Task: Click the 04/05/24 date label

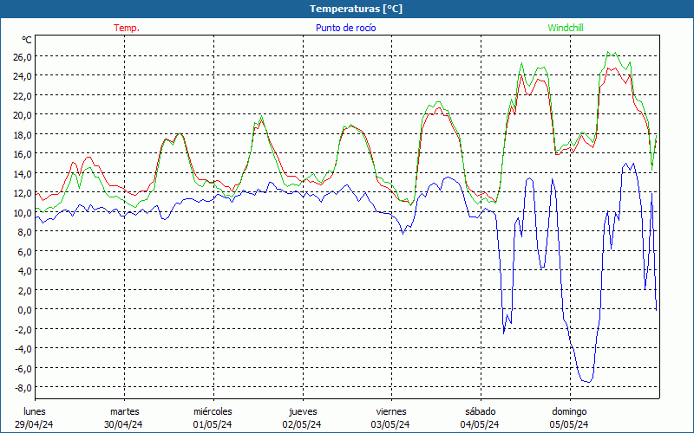Action: coord(480,424)
